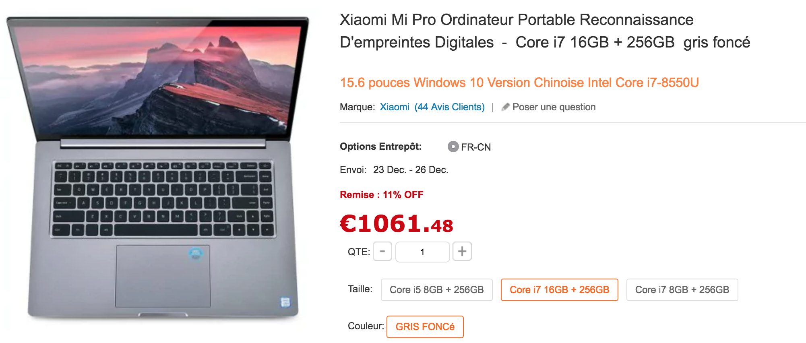
Task: Click the pencil icon beside Poser une question
Action: click(505, 107)
